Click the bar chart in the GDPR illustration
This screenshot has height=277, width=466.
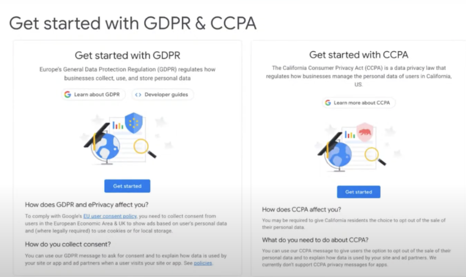(118, 125)
